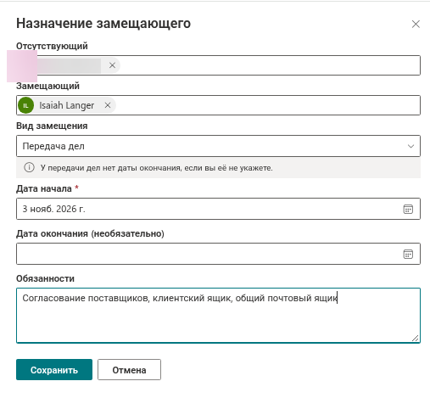Screen dimensions: 430x398
Task: Click the Isaiah Langer name chip
Action: [66, 105]
